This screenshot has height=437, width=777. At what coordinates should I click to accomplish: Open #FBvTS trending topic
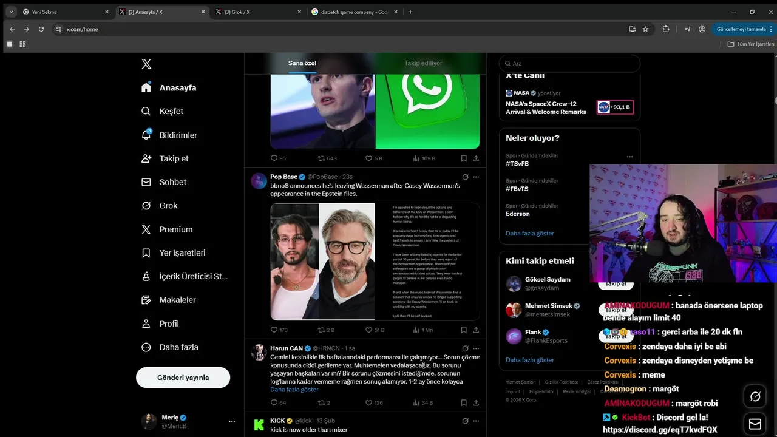(x=517, y=189)
